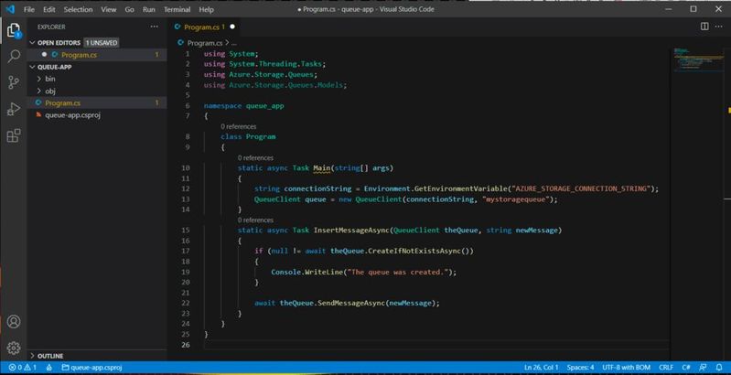Click 0 references above InsertMessageAsync

255,220
